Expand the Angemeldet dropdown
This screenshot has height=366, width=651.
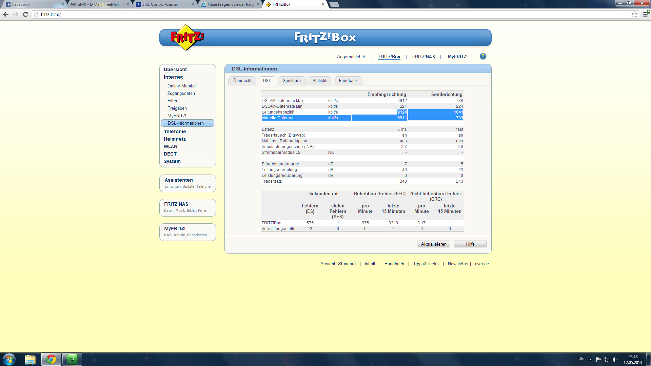pos(351,57)
